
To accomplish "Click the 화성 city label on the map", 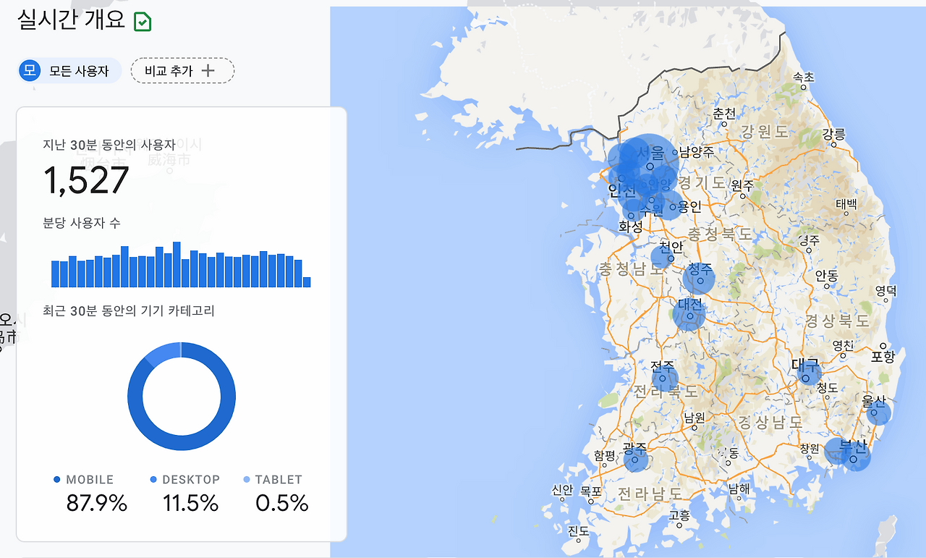I will pos(630,227).
